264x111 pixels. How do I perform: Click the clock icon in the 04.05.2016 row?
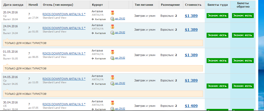coord(112,83)
